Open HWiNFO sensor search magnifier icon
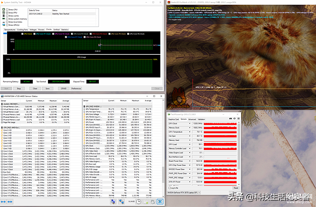The height and width of the screenshot is (207, 316). coord(113,201)
